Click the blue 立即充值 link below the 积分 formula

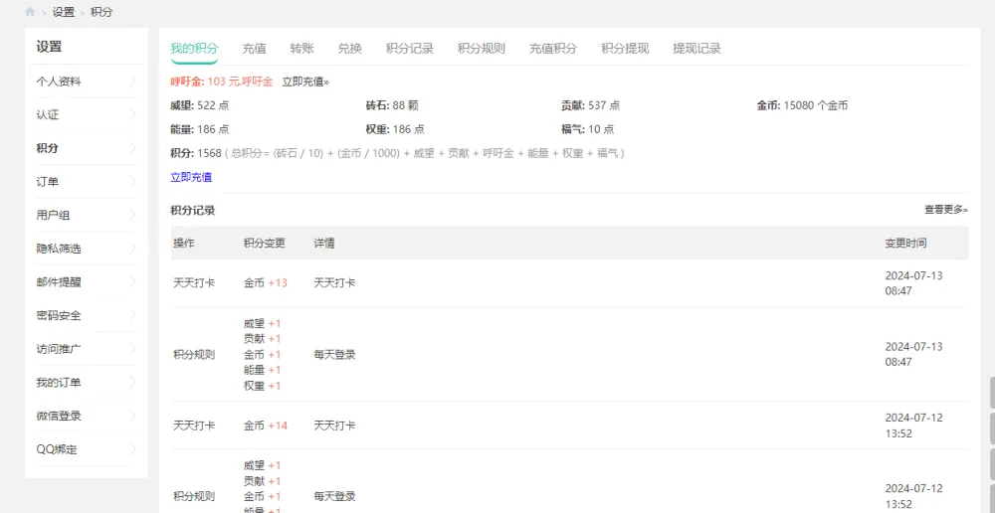tap(191, 177)
